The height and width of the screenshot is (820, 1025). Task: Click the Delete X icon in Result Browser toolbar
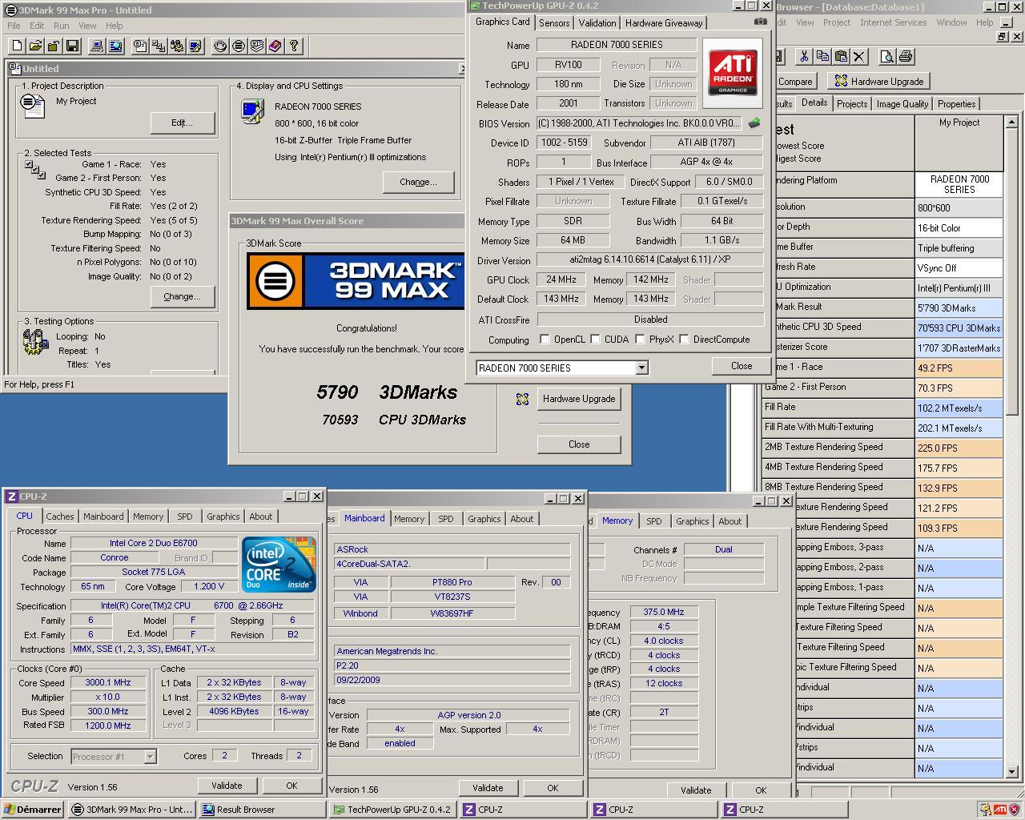point(859,57)
